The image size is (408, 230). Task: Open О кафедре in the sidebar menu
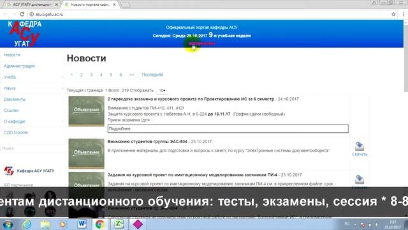click(x=15, y=121)
